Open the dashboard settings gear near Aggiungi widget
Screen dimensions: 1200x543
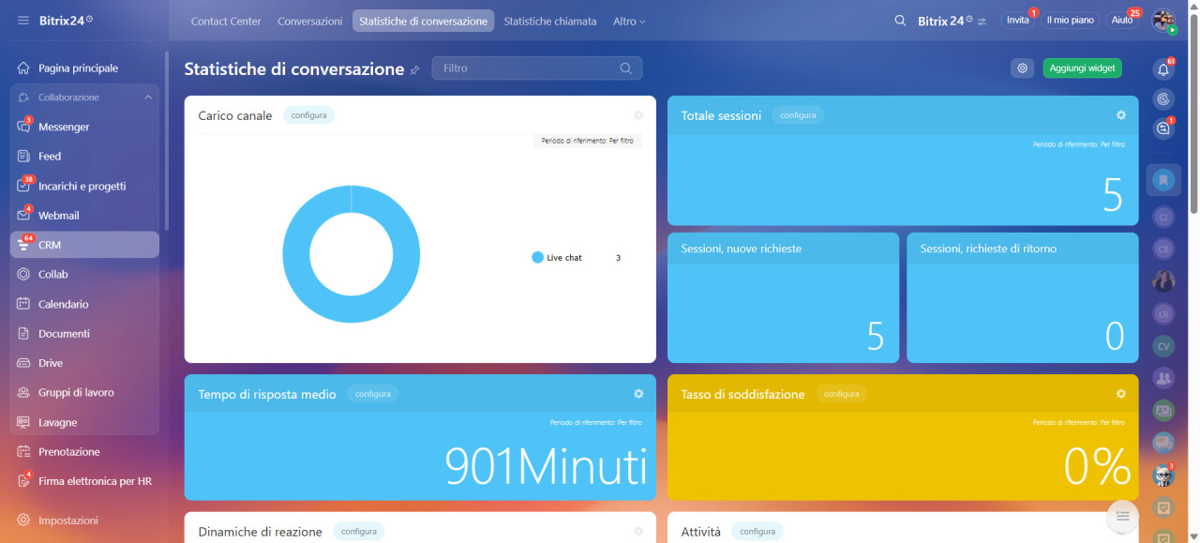pyautogui.click(x=1022, y=68)
